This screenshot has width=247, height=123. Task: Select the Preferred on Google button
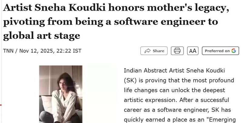[220, 51]
